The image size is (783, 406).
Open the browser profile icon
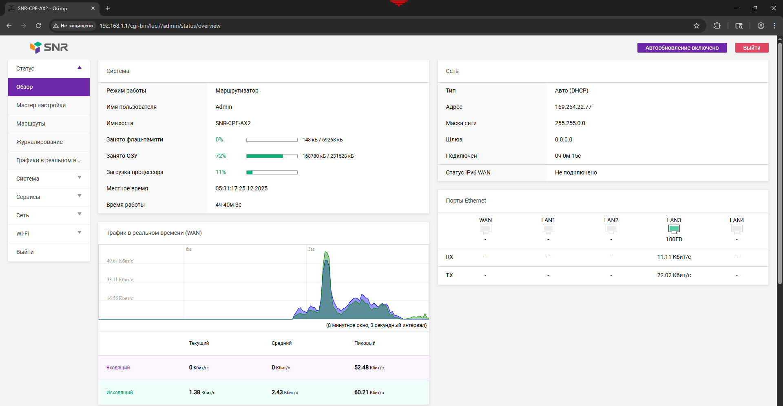coord(761,26)
